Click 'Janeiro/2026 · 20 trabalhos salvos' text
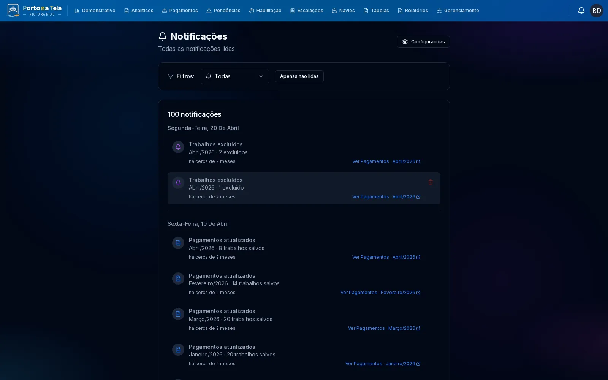608x380 pixels. (232, 355)
